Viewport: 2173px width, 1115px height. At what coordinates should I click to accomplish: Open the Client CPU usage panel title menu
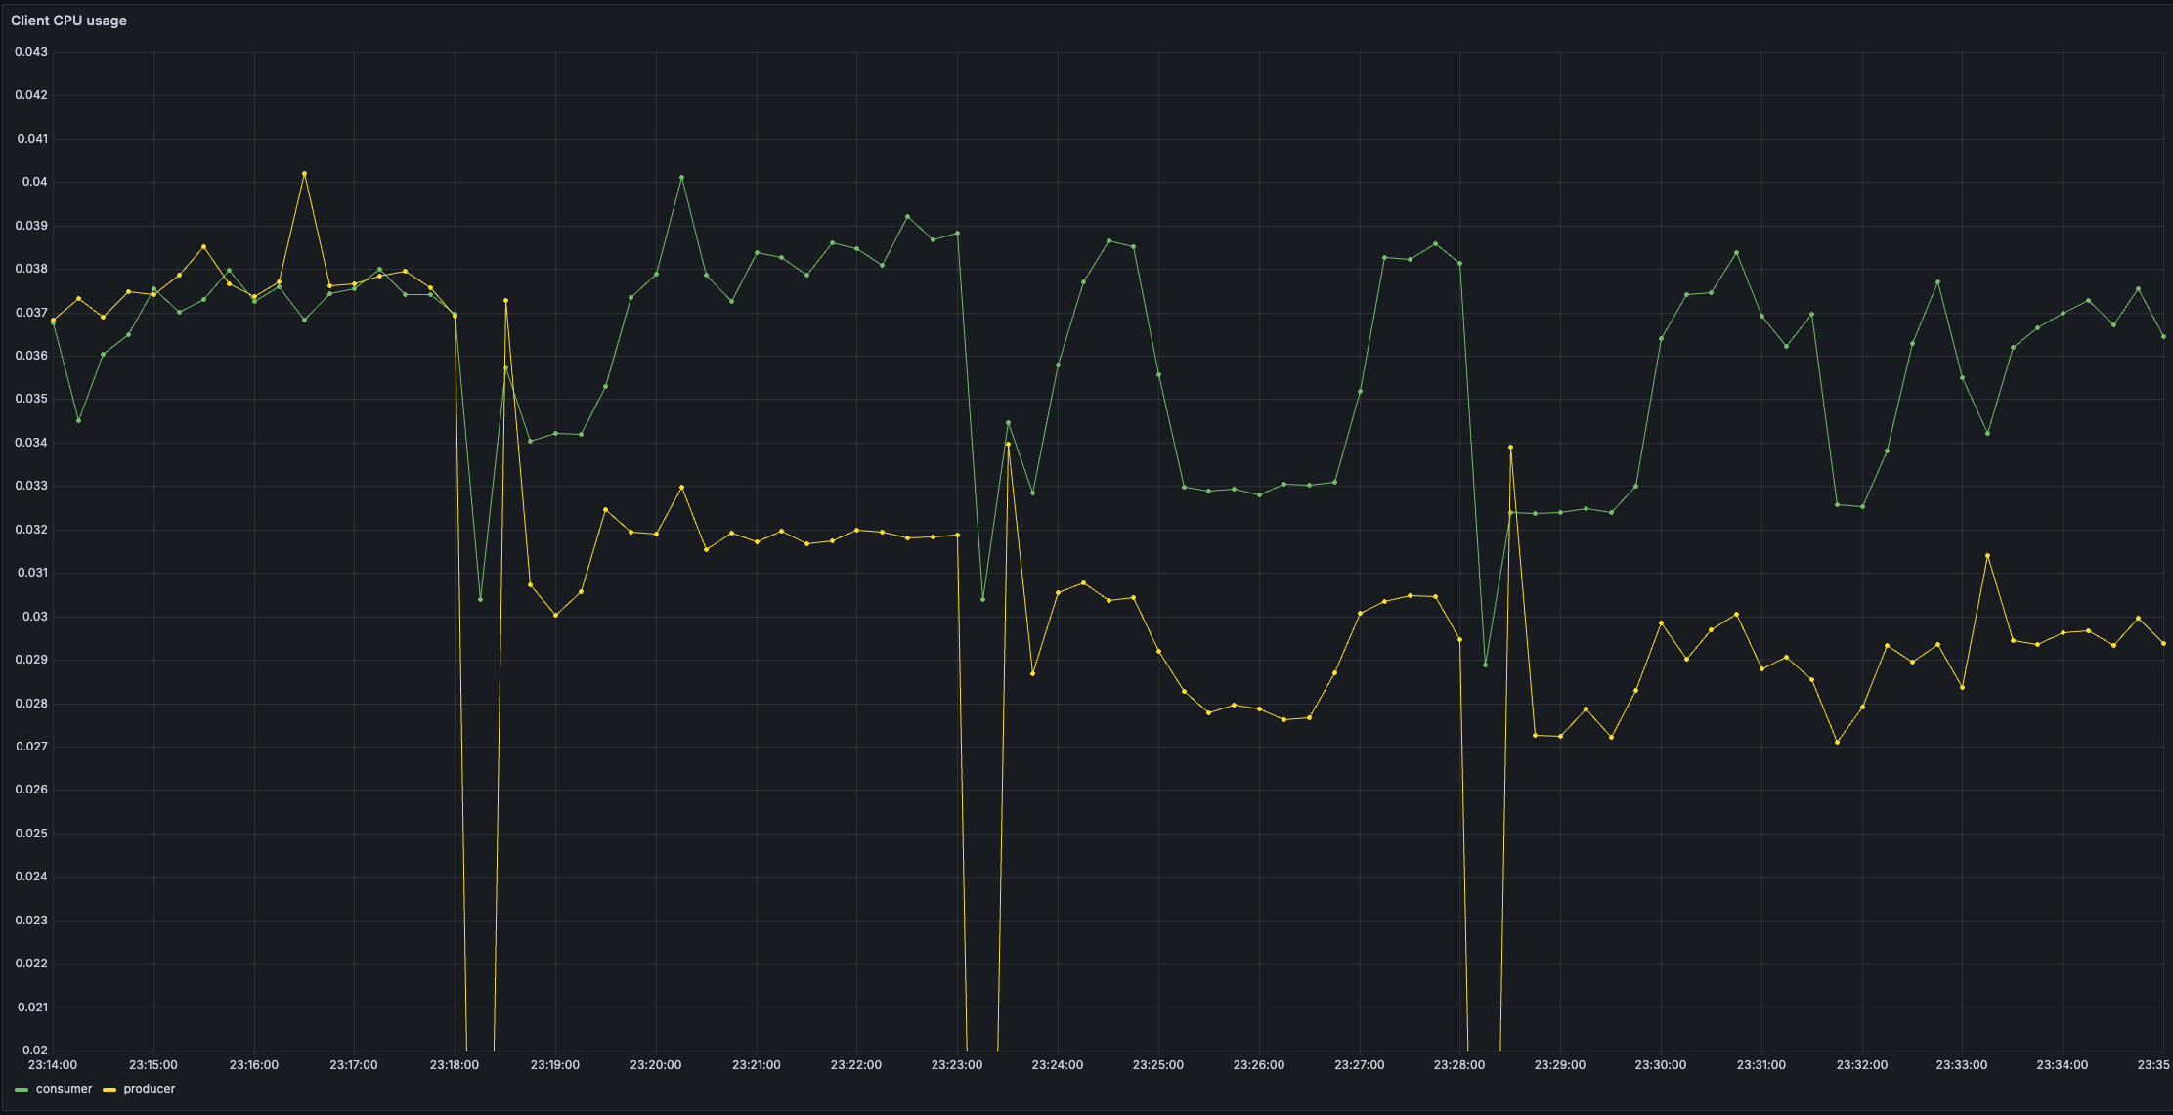[68, 21]
